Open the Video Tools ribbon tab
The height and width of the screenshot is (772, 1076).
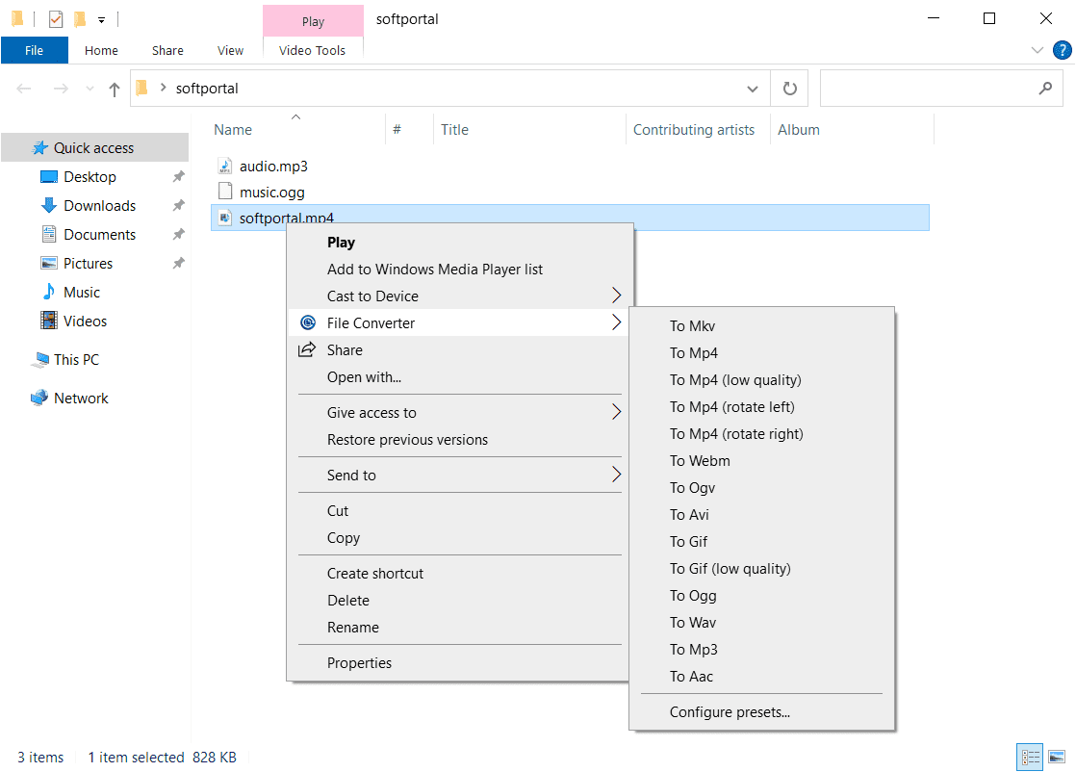(312, 50)
